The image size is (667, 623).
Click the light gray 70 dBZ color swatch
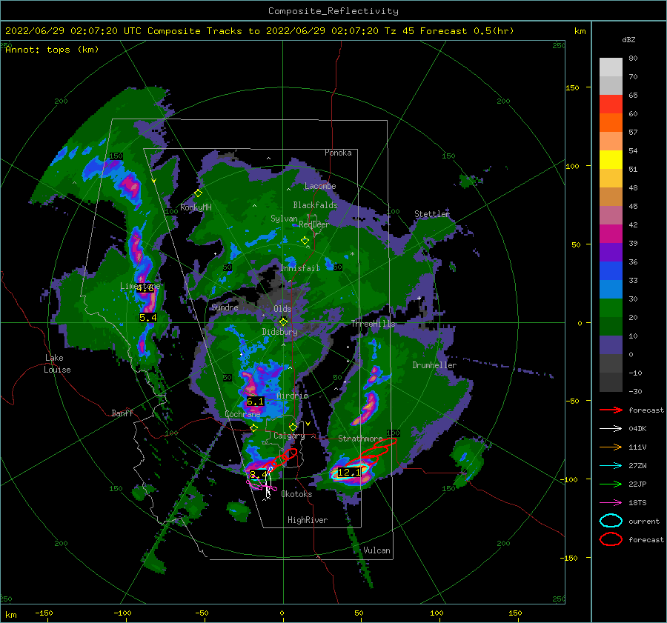point(611,67)
